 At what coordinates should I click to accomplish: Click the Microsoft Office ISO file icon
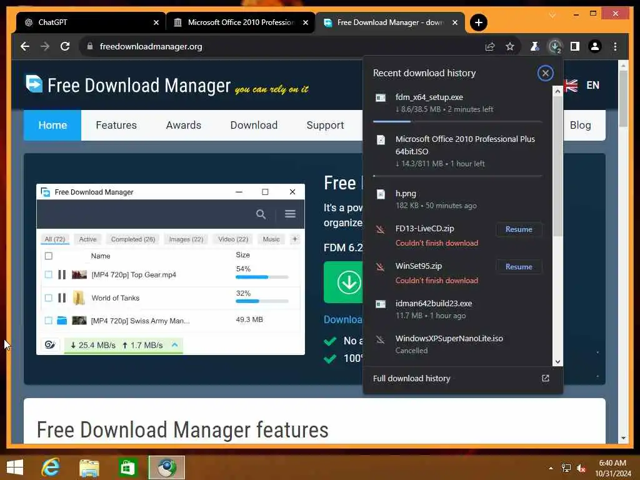381,140
